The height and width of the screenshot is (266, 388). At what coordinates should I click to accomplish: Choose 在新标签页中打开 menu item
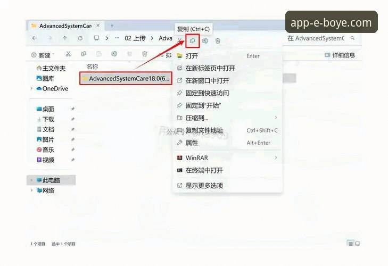click(228, 68)
